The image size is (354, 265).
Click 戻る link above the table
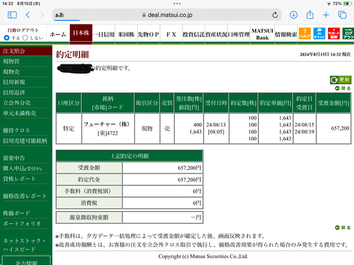point(343,88)
